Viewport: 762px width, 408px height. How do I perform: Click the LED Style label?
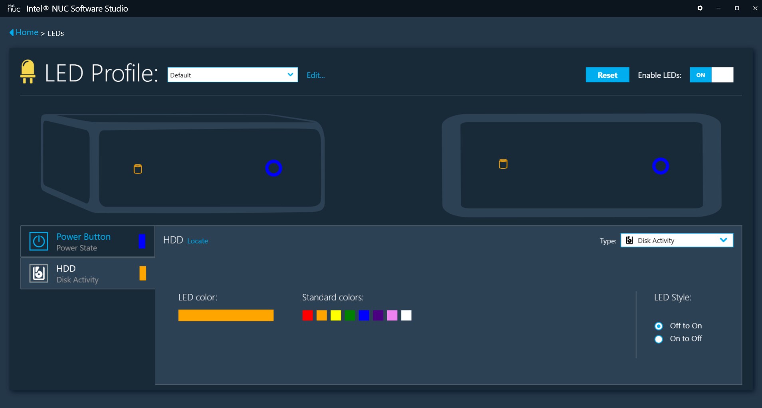point(673,298)
